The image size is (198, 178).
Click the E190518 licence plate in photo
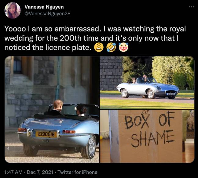[46, 134]
